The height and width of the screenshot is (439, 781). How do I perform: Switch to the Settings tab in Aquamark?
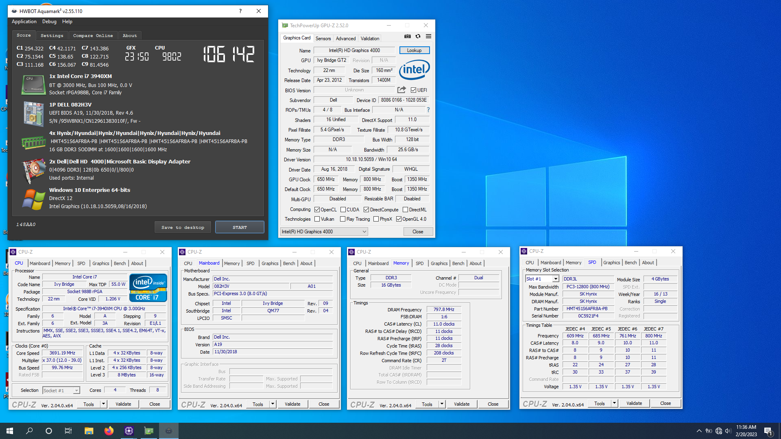point(52,36)
